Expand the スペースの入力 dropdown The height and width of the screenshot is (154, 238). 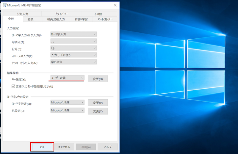tap(73, 55)
